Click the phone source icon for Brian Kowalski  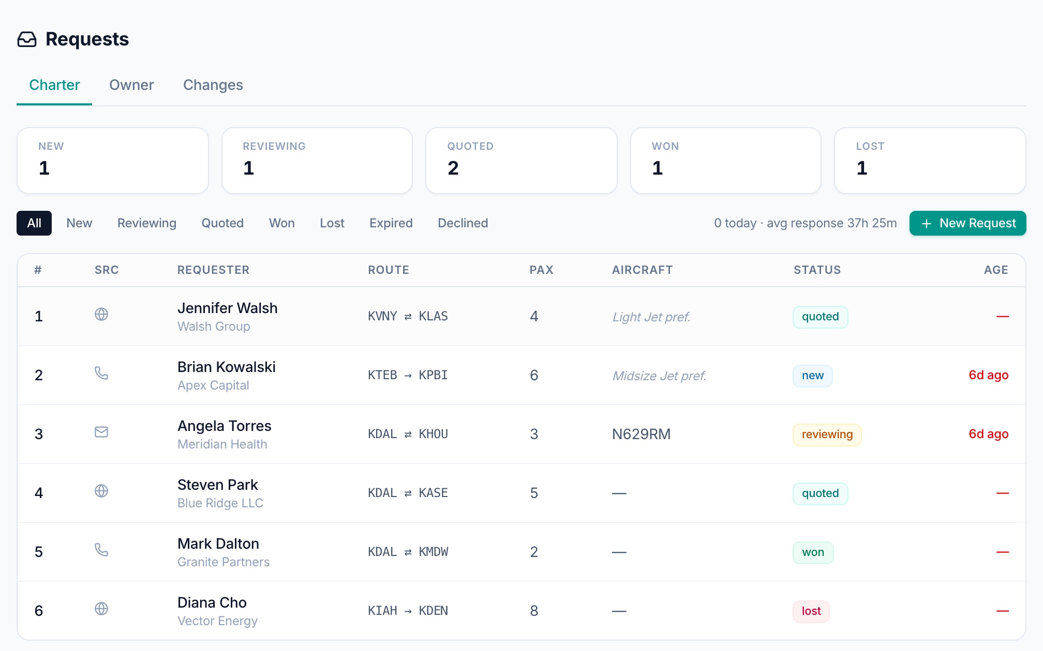point(101,373)
